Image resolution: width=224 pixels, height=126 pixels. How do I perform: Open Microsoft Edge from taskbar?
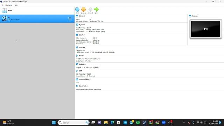click(x=112, y=122)
